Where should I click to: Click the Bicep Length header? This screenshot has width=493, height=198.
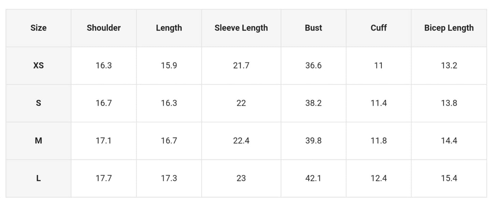tap(449, 28)
